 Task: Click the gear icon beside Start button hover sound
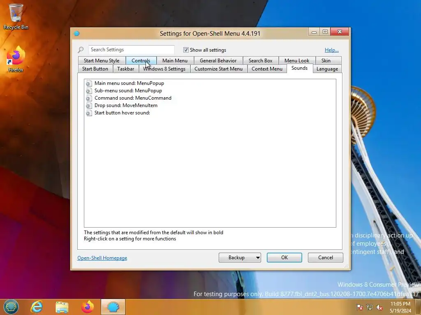click(x=89, y=113)
